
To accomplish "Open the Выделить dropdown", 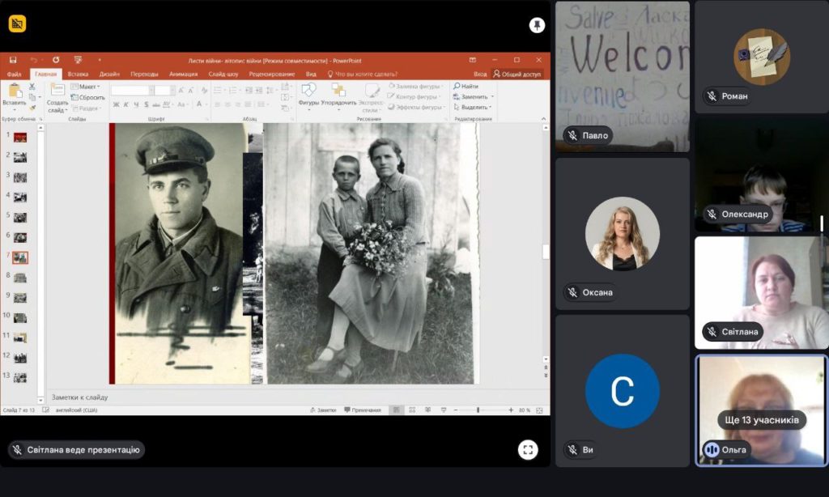I will pyautogui.click(x=474, y=108).
